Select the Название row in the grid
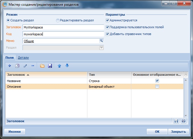This screenshot has height=139, width=193. 95,81
